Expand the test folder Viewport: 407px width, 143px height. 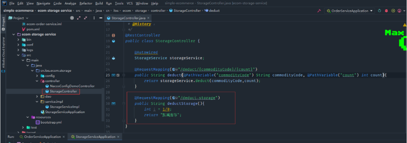(23, 127)
